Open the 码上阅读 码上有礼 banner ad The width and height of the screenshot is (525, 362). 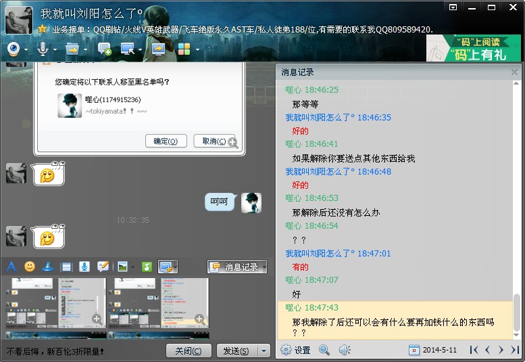pyautogui.click(x=474, y=48)
